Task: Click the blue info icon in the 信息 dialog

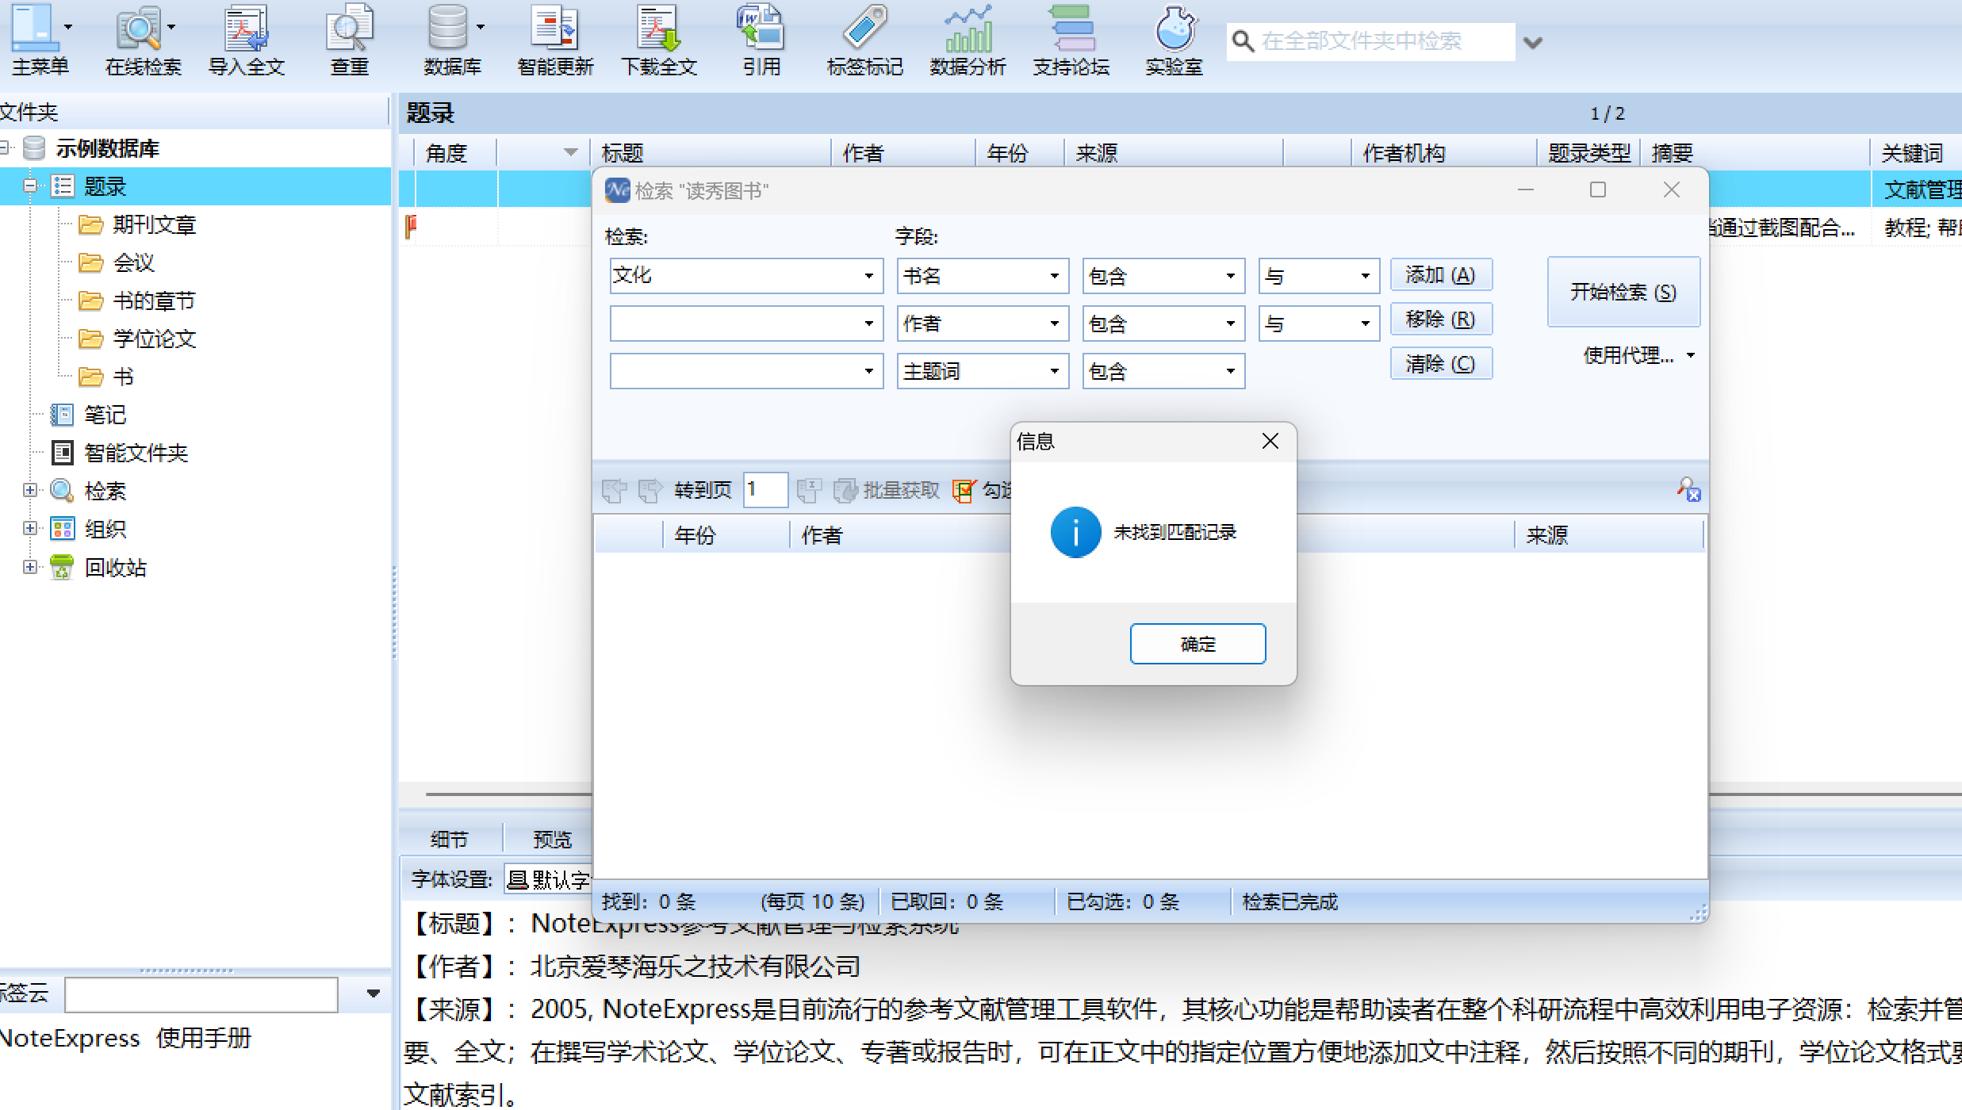Action: pyautogui.click(x=1075, y=532)
